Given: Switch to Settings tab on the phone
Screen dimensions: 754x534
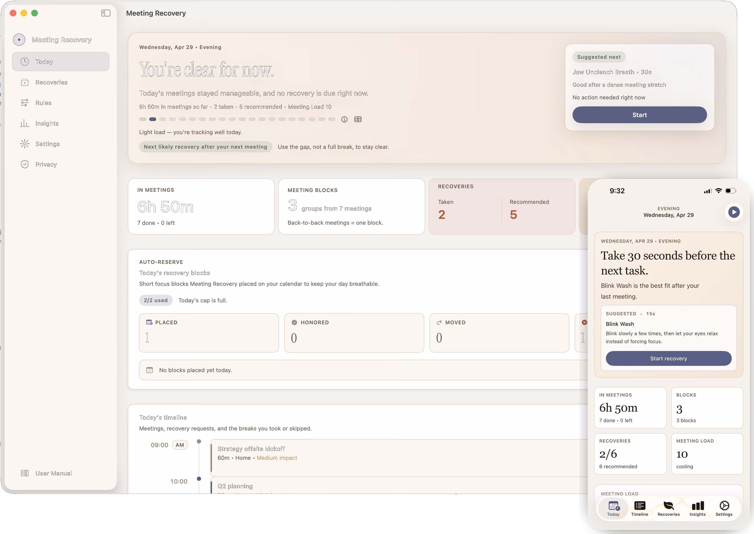Looking at the screenshot, I should click(x=724, y=508).
